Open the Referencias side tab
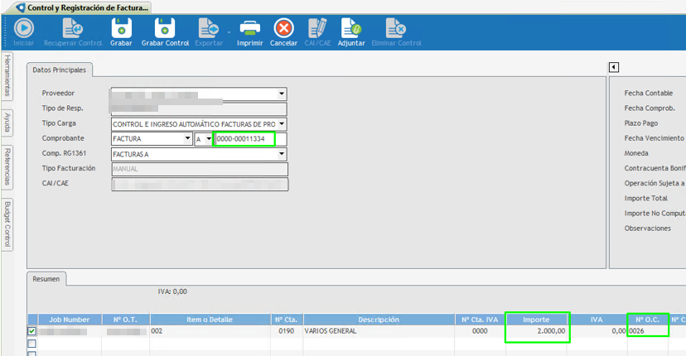 [x=7, y=166]
